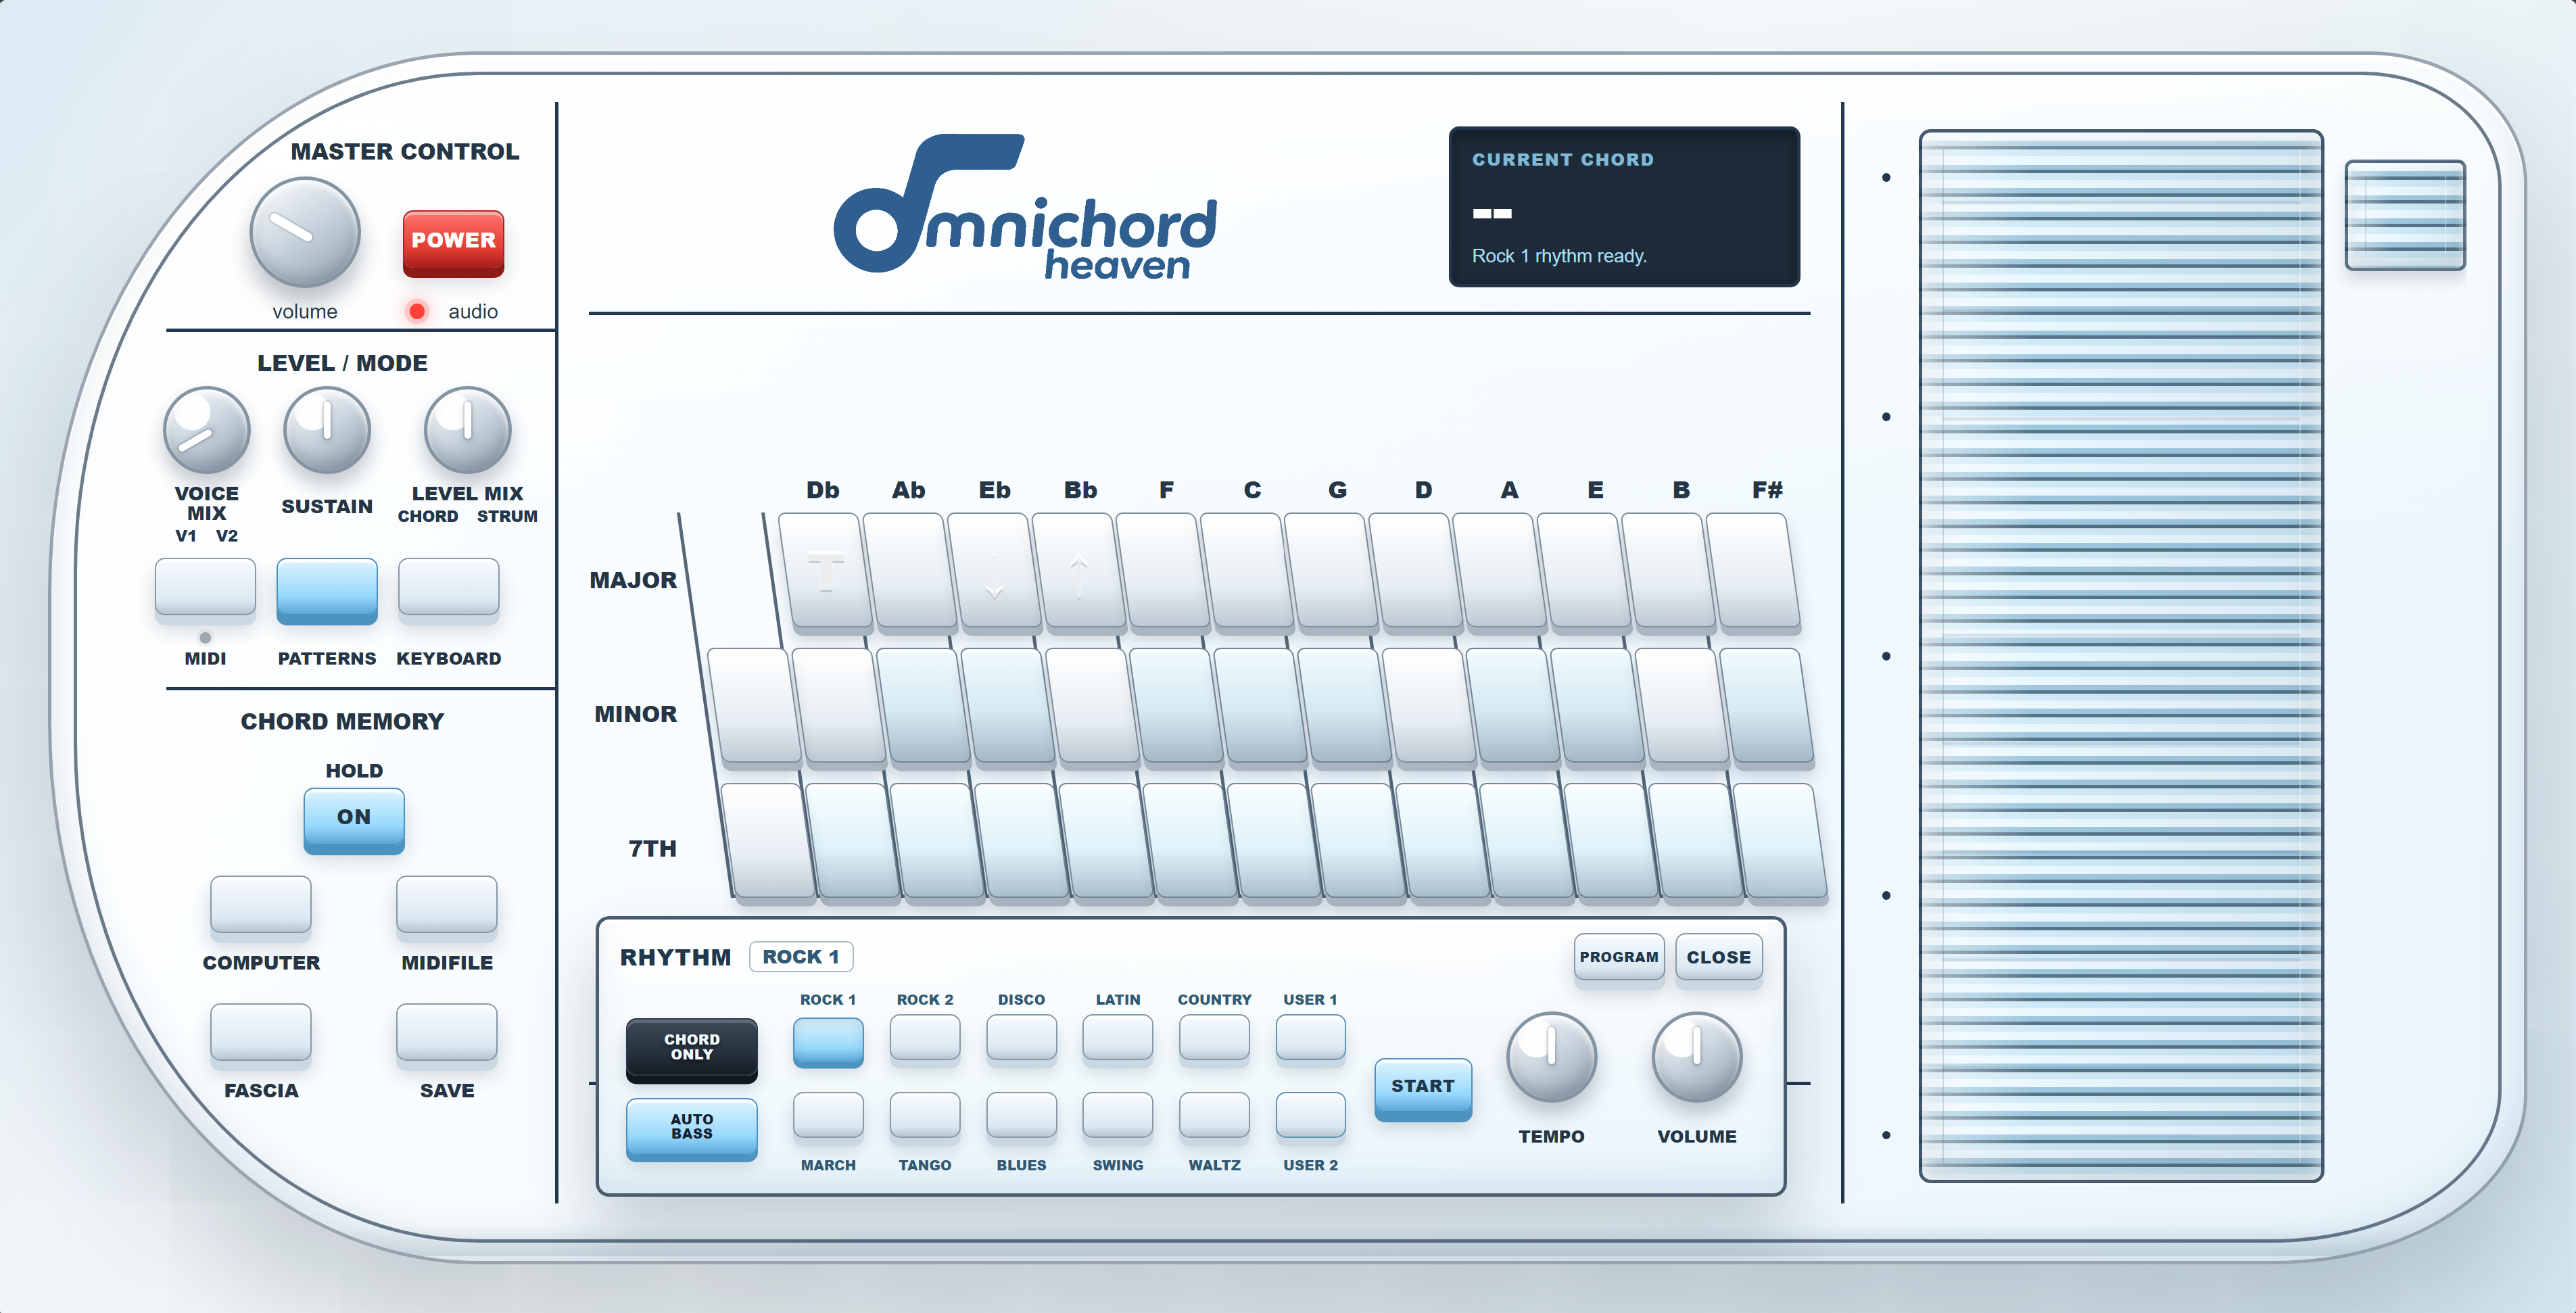2576x1313 pixels.
Task: Click the MIDIFILE chord memory button
Action: (446, 908)
